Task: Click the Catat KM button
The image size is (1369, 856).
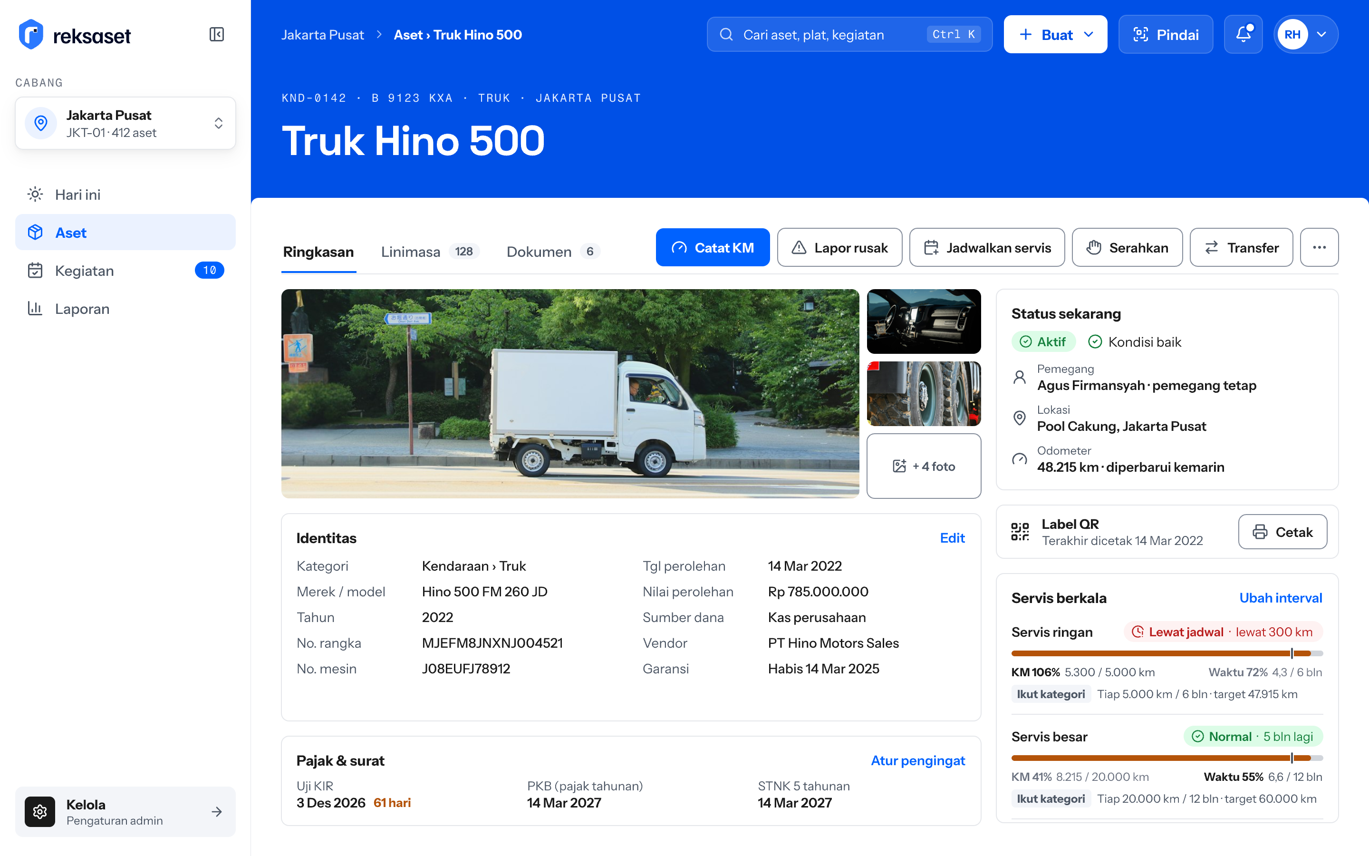Action: (x=712, y=247)
